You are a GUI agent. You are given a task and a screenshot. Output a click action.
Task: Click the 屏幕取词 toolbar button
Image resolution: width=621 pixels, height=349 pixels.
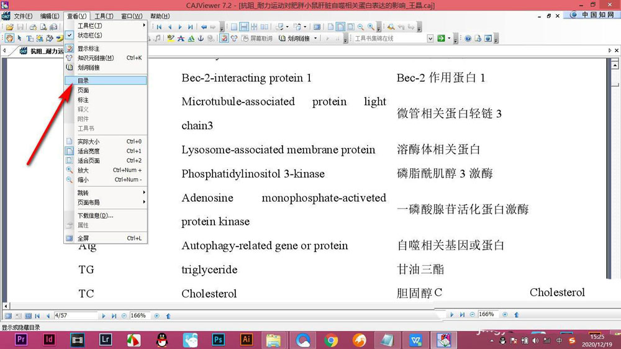click(x=258, y=39)
